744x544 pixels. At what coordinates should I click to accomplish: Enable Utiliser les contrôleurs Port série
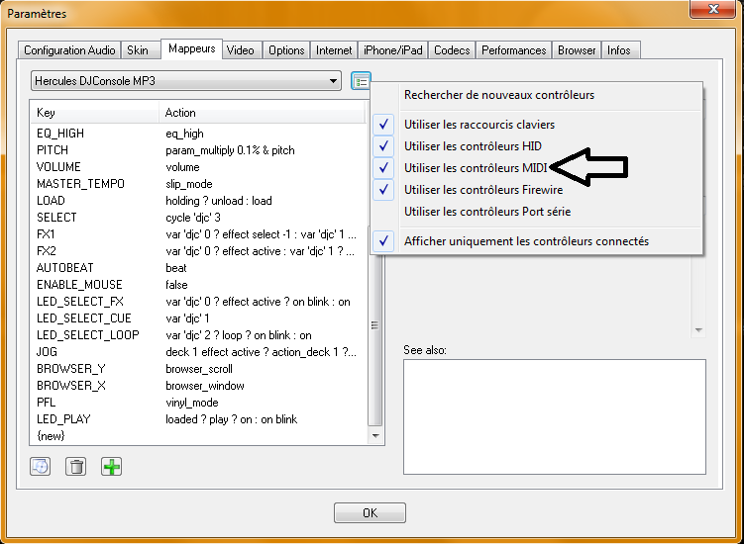(536, 212)
